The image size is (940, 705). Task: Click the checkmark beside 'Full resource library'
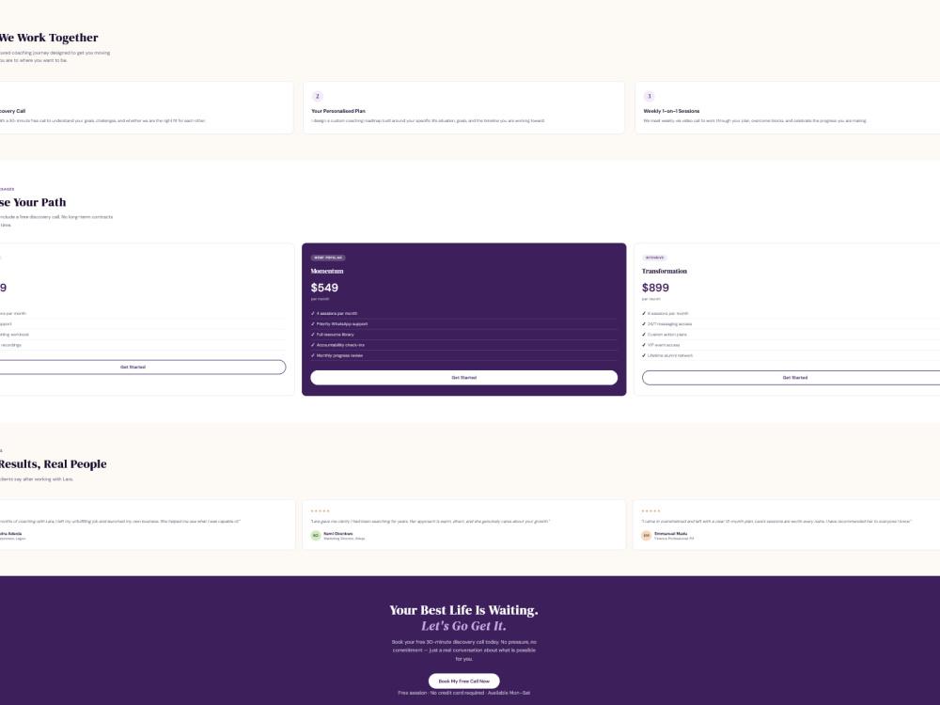(313, 335)
